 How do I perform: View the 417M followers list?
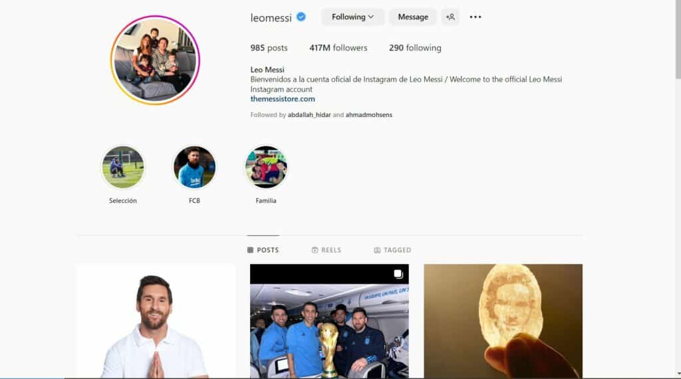(339, 48)
